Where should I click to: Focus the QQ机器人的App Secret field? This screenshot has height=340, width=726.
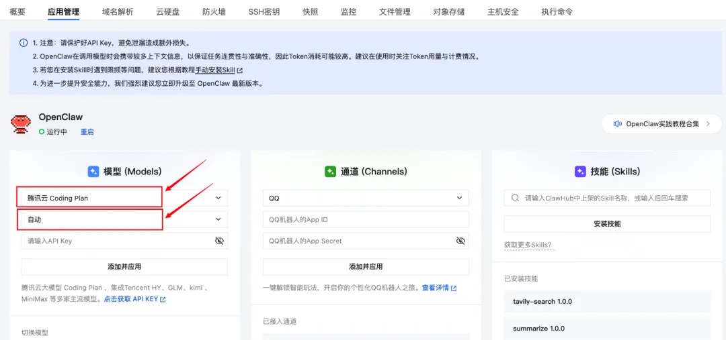(366, 241)
